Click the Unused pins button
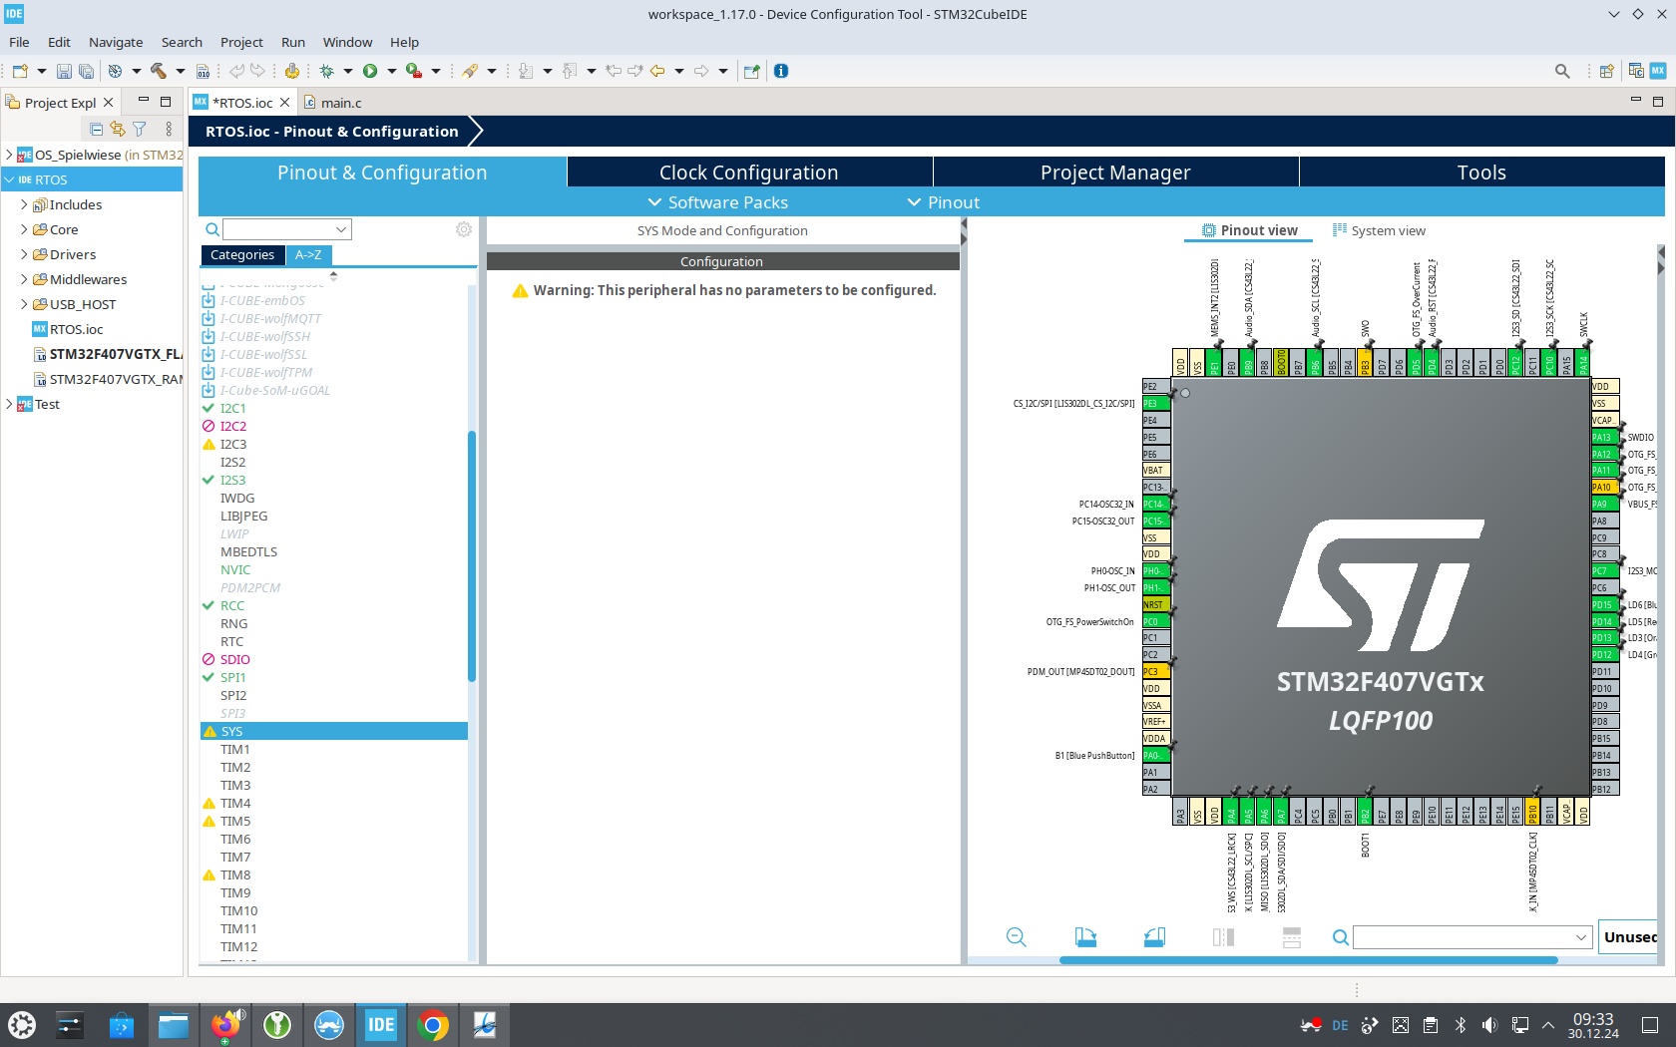 pos(1631,937)
